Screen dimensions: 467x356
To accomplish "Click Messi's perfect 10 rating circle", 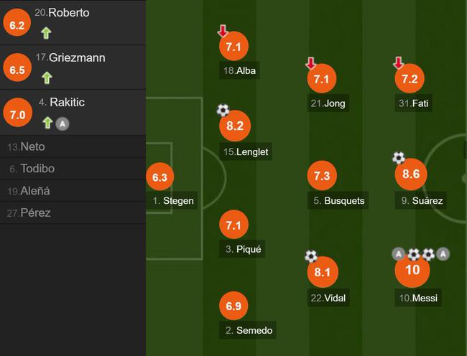I will tap(412, 270).
